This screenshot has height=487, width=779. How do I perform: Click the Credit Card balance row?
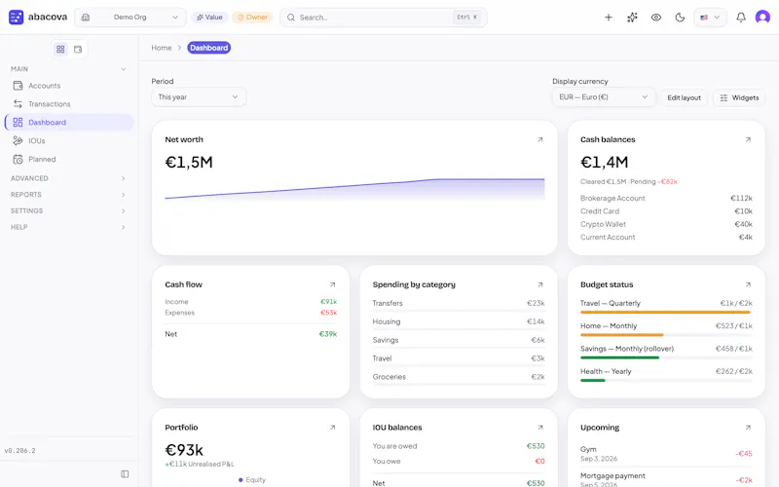pos(666,211)
